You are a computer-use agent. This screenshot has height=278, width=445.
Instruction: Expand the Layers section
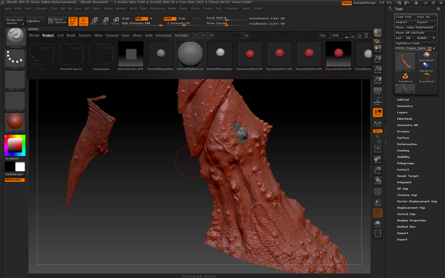402,112
